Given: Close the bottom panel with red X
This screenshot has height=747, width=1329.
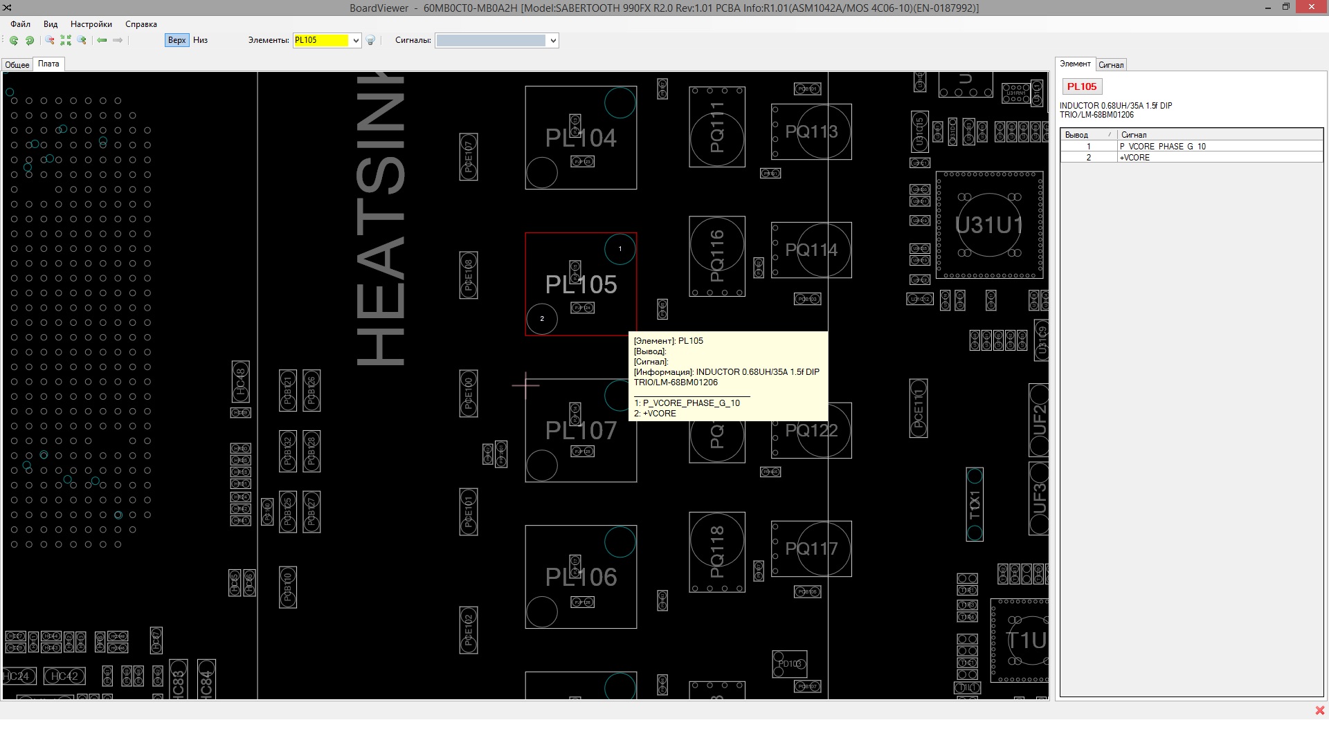Looking at the screenshot, I should tap(1319, 710).
